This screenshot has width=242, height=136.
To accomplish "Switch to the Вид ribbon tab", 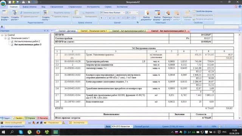I will click(x=43, y=7).
